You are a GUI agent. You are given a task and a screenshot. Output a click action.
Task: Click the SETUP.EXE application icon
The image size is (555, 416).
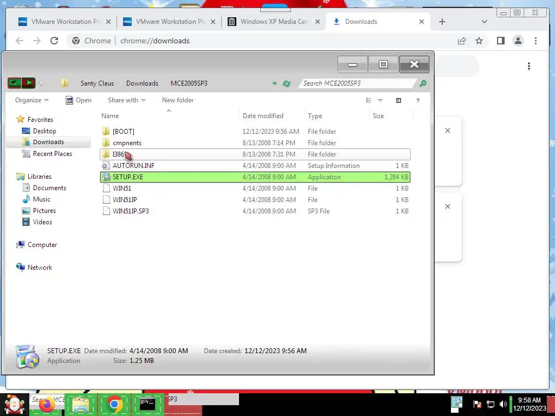click(106, 177)
